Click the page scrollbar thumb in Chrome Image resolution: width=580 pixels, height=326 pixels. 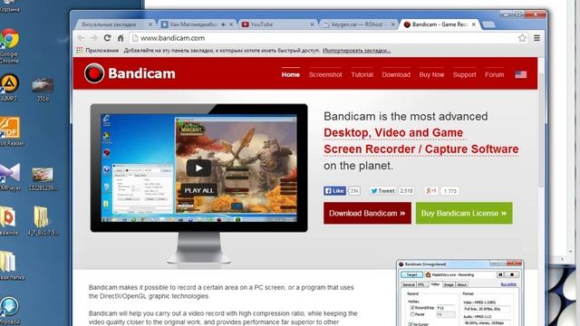click(541, 129)
